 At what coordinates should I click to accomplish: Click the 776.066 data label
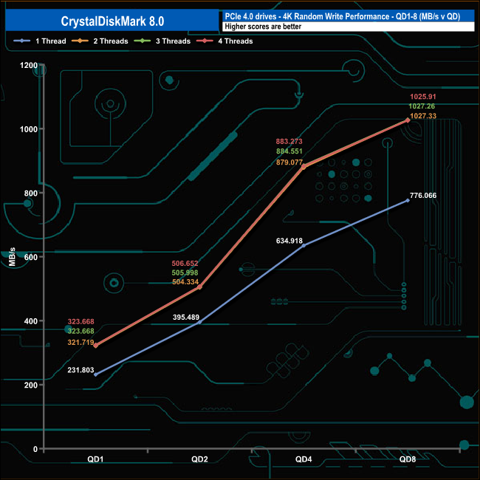[423, 195]
